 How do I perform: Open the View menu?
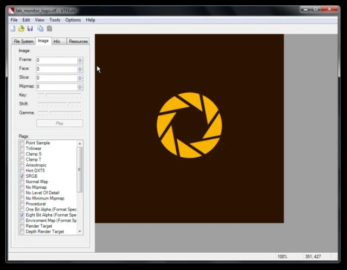[x=40, y=20]
